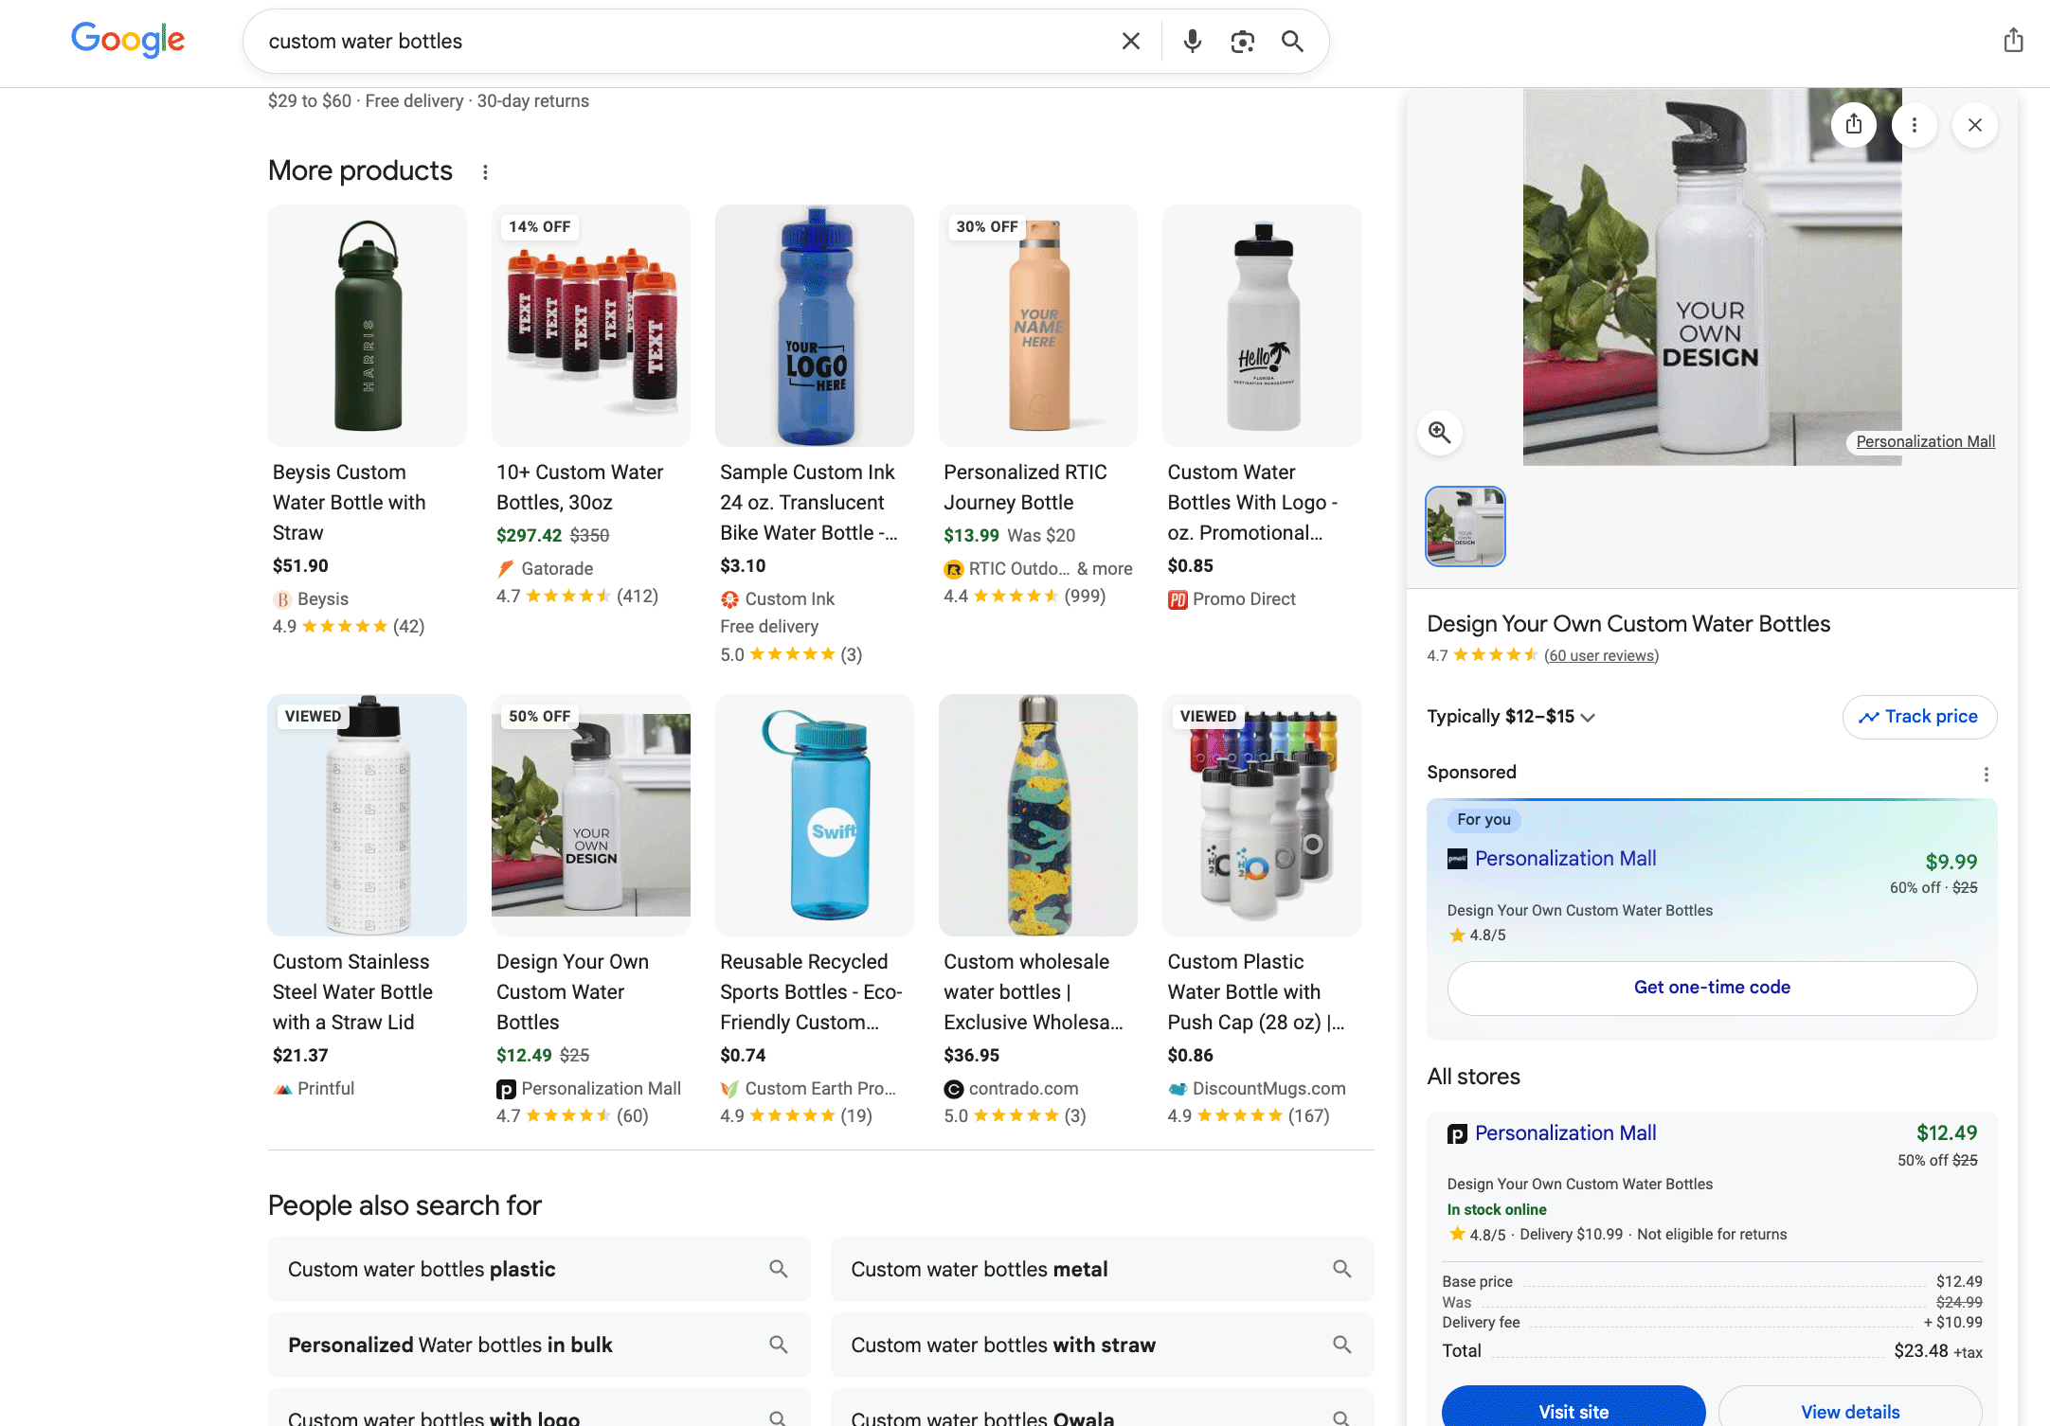Click Get one-time code button
The height and width of the screenshot is (1426, 2050).
click(x=1712, y=988)
